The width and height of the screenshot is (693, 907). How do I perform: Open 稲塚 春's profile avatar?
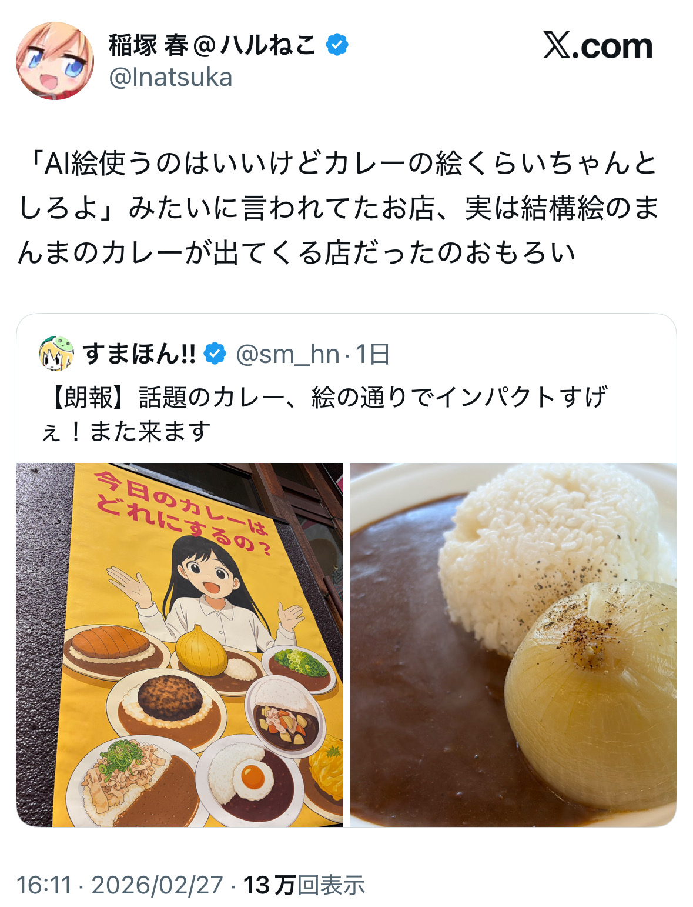pos(55,61)
